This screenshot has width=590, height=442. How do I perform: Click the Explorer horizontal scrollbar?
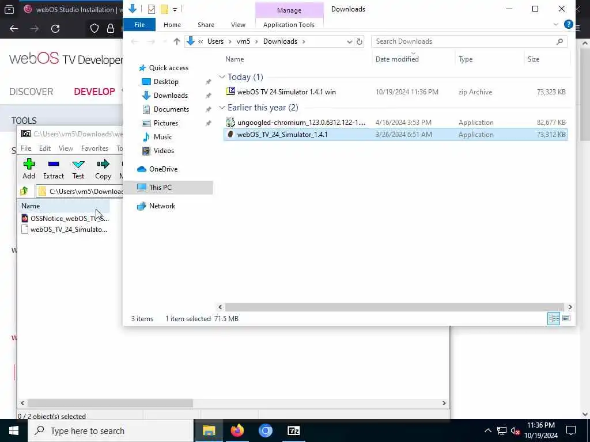(x=394, y=307)
